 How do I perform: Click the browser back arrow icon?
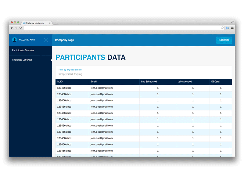point(12,28)
